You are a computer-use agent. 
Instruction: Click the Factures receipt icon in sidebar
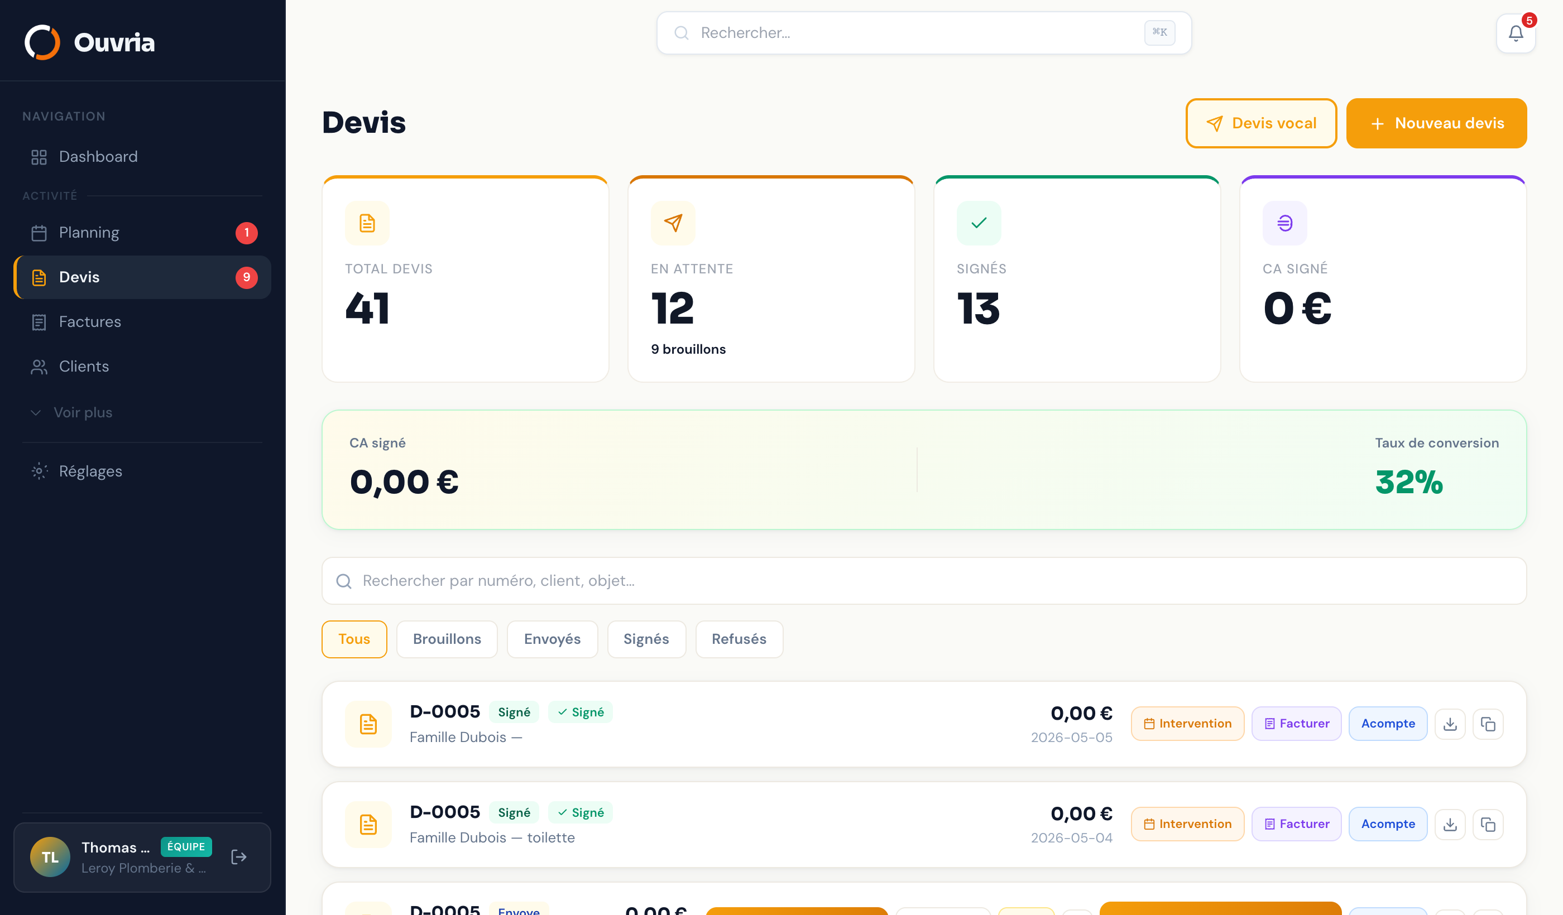click(x=39, y=322)
